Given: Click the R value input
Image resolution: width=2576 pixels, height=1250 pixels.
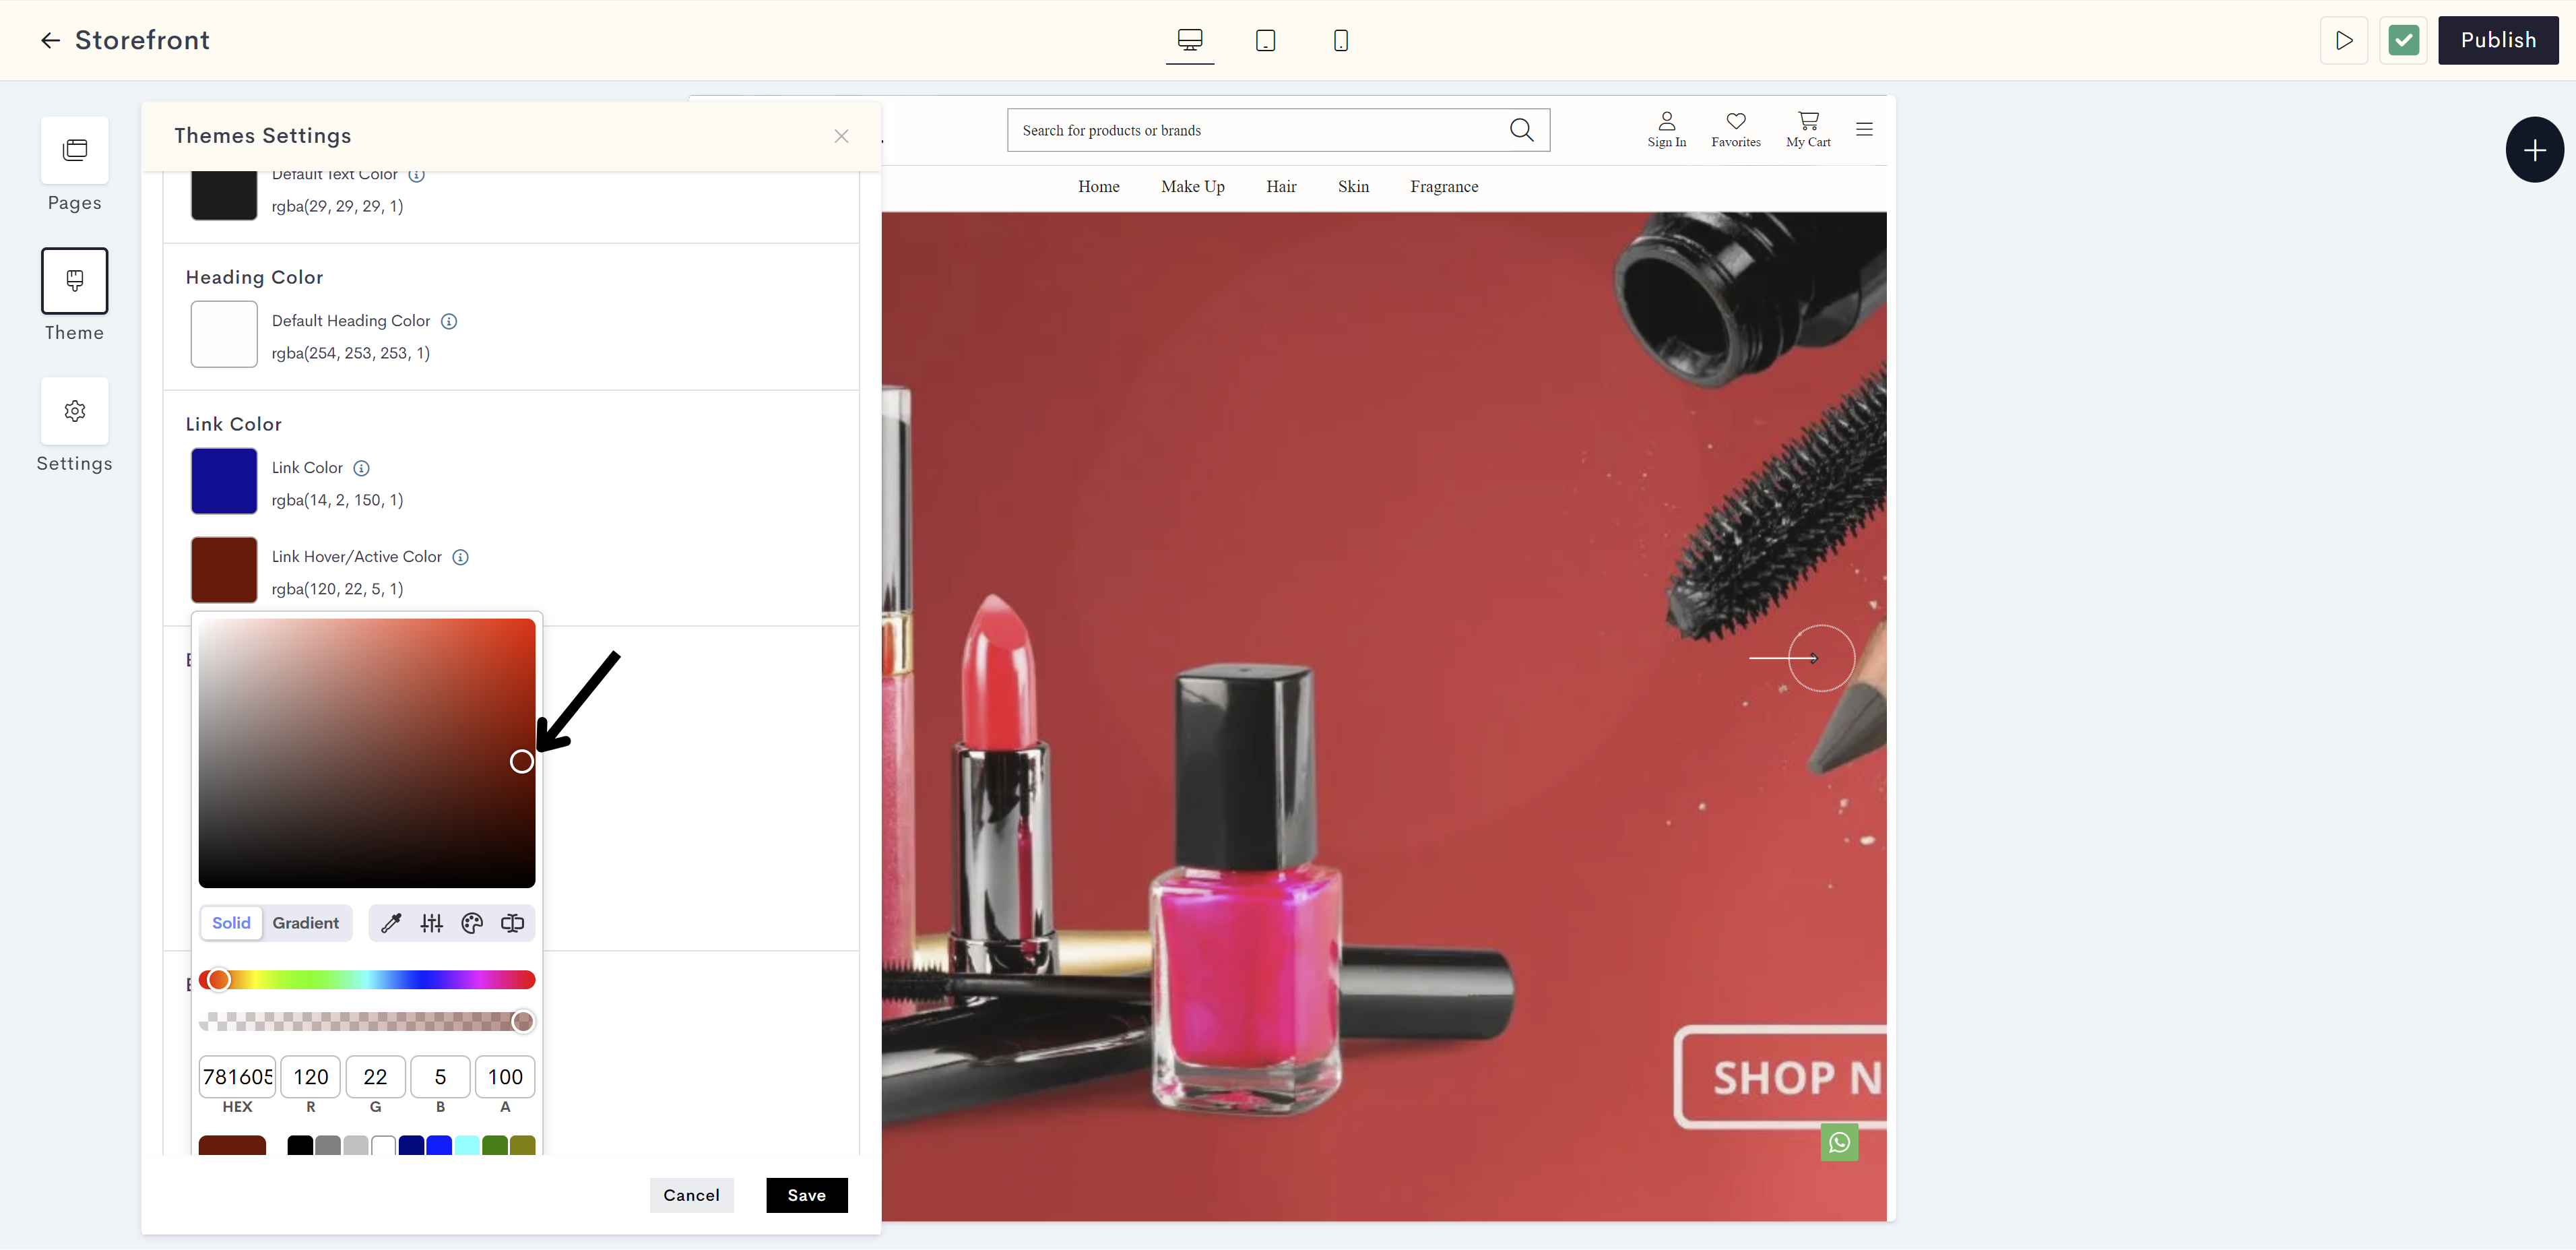Looking at the screenshot, I should (311, 1077).
